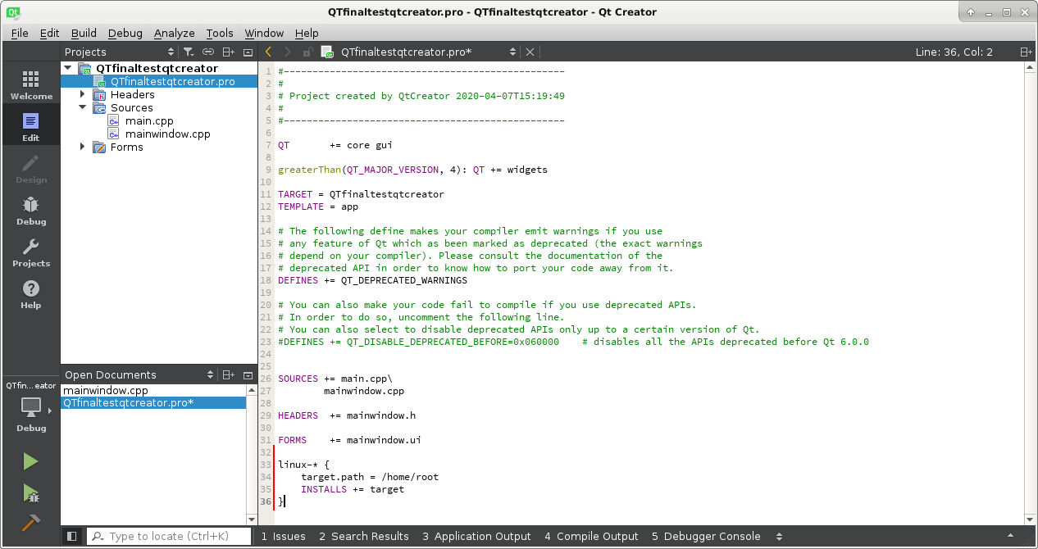1038x549 pixels.
Task: Open Debug mode in the sidebar
Action: tap(30, 210)
